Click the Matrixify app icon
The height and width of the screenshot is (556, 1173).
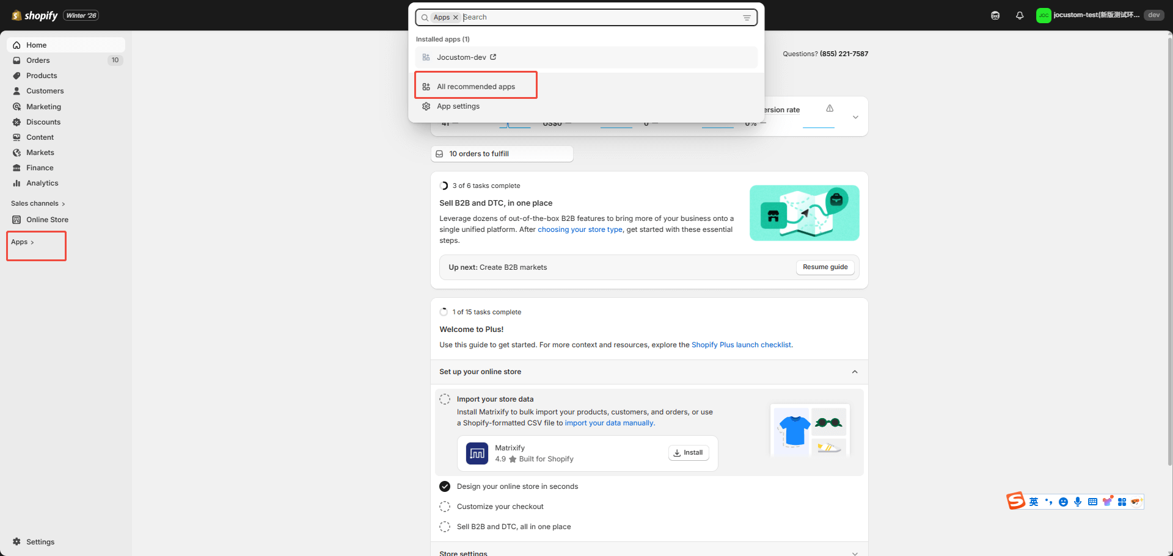477,453
